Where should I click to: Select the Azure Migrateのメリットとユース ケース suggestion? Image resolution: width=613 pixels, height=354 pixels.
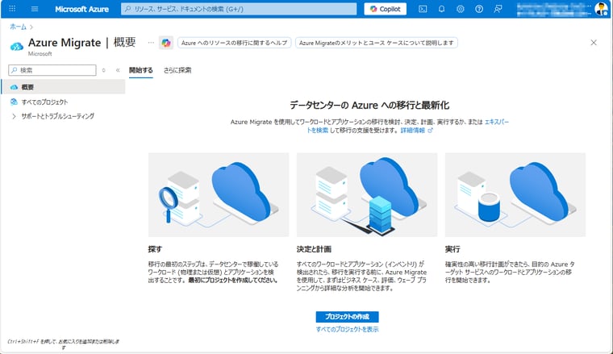pyautogui.click(x=377, y=43)
